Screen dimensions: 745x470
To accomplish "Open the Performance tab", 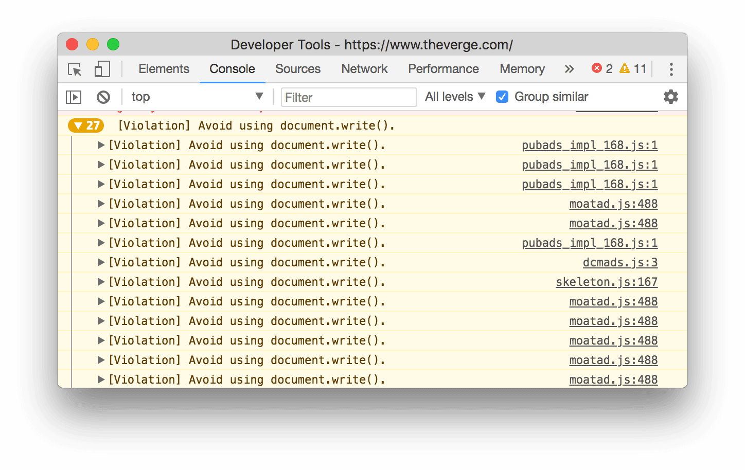I will pyautogui.click(x=443, y=69).
